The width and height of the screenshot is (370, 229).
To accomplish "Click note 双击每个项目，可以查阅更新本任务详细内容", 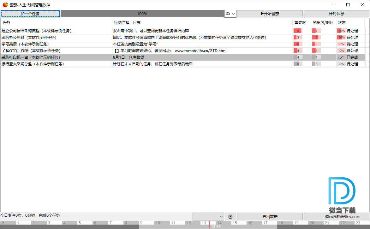I will [x=151, y=31].
